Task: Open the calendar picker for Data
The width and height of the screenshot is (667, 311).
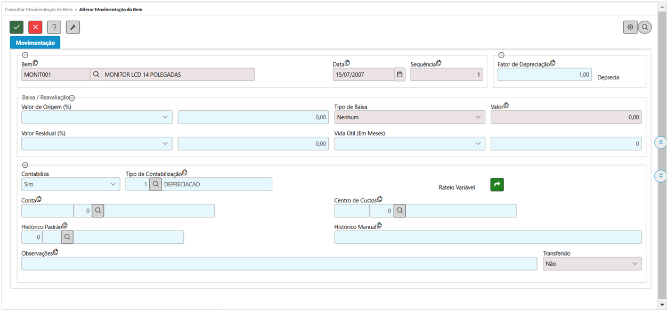Action: pos(400,75)
